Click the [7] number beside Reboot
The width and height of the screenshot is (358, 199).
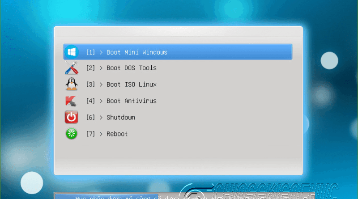click(90, 134)
